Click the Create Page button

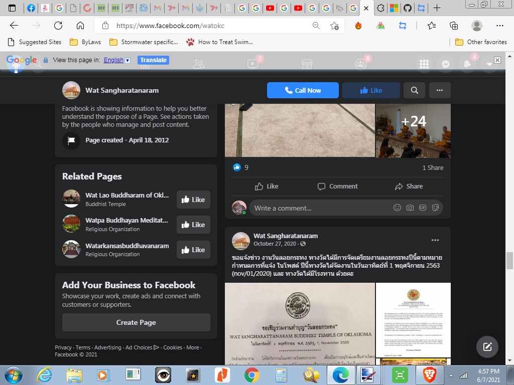coord(136,322)
